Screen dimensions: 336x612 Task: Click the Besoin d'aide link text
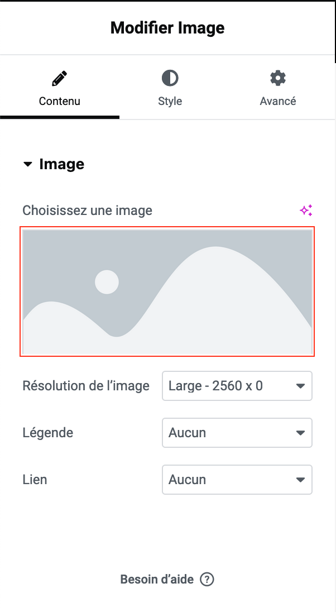tap(157, 580)
